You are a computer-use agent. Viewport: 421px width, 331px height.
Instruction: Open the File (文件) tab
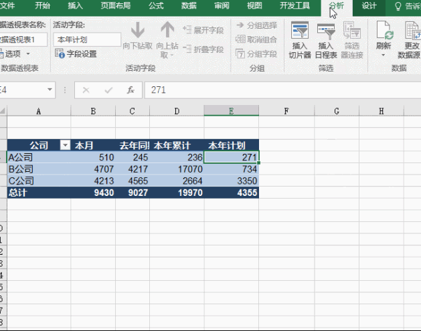(x=7, y=5)
